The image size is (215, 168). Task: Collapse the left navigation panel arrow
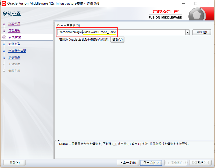click(54, 22)
